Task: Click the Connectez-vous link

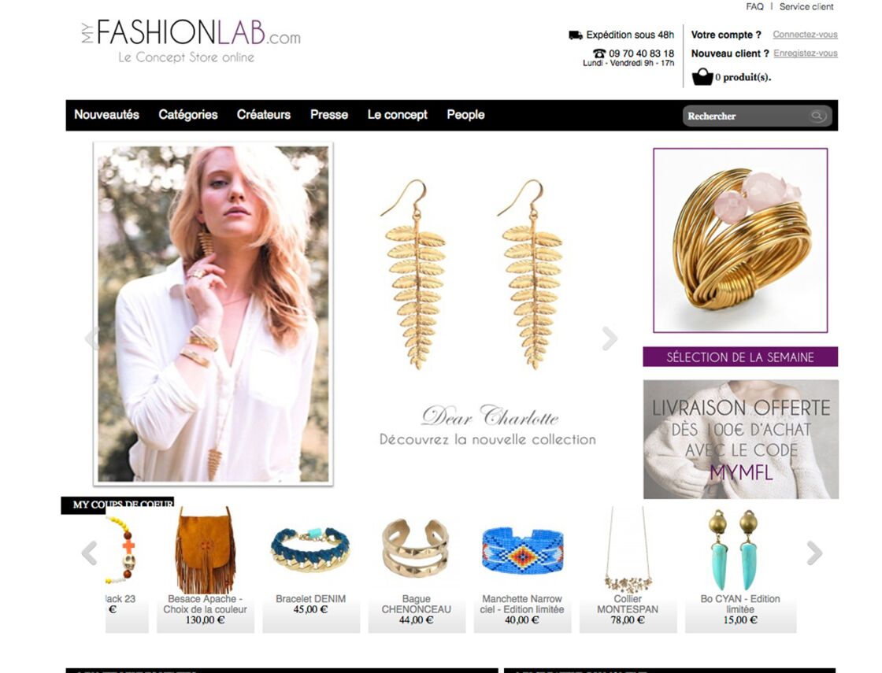Action: tap(805, 35)
